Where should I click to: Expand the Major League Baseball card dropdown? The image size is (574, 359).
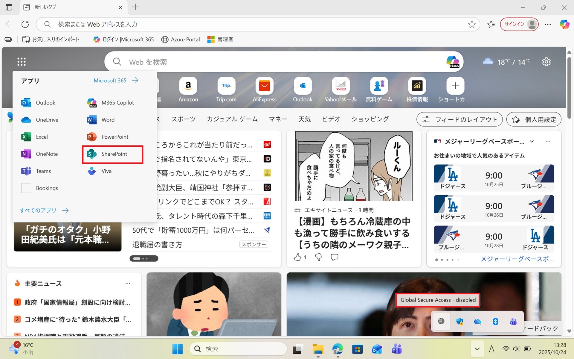tap(532, 141)
